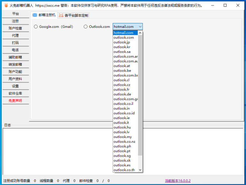Open the 各平台脚本定制 tab
The width and height of the screenshot is (246, 185).
tap(73, 15)
